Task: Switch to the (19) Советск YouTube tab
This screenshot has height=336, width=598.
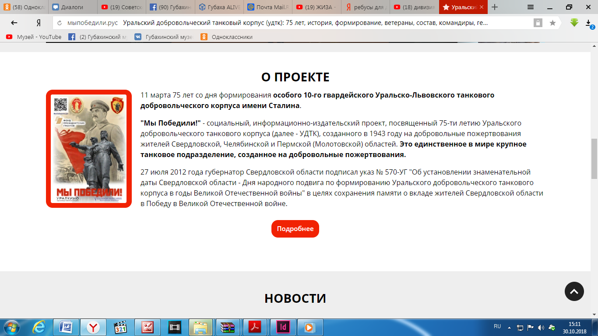Action: coord(122,7)
